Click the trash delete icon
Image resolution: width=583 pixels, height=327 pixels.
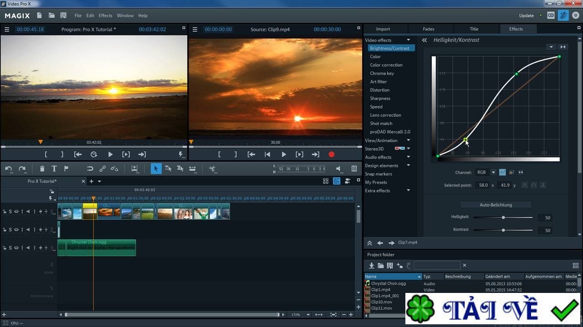click(x=42, y=168)
